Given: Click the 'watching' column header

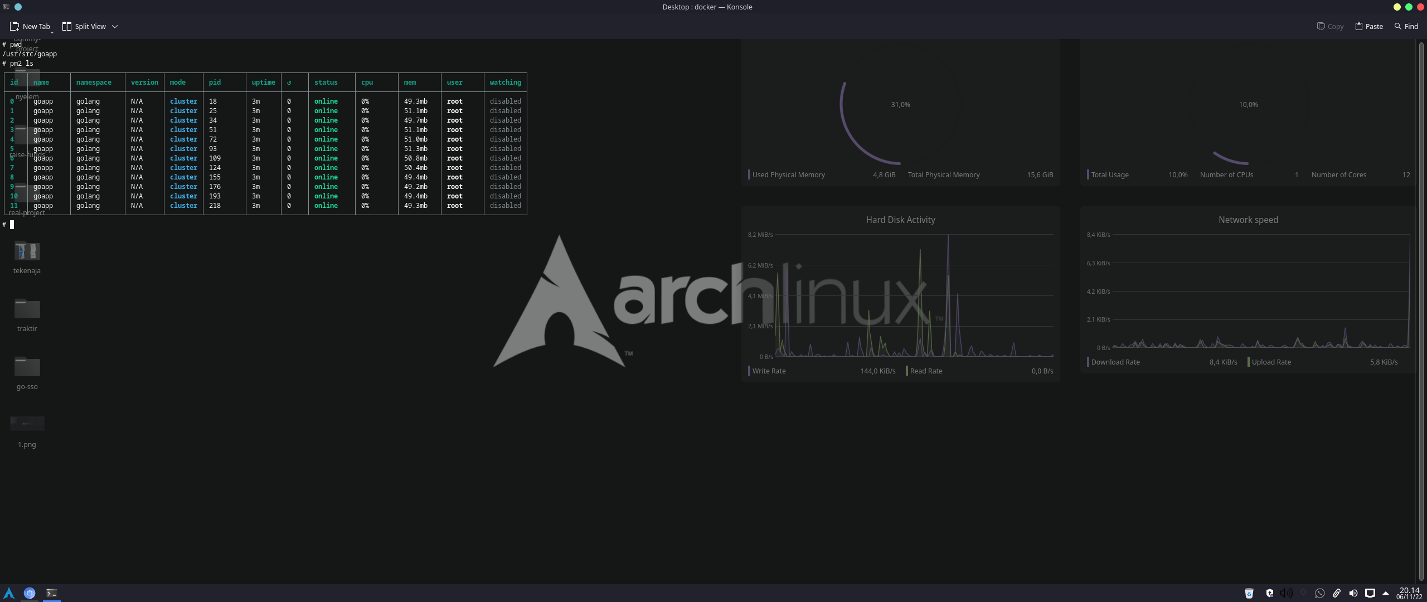Looking at the screenshot, I should [505, 82].
